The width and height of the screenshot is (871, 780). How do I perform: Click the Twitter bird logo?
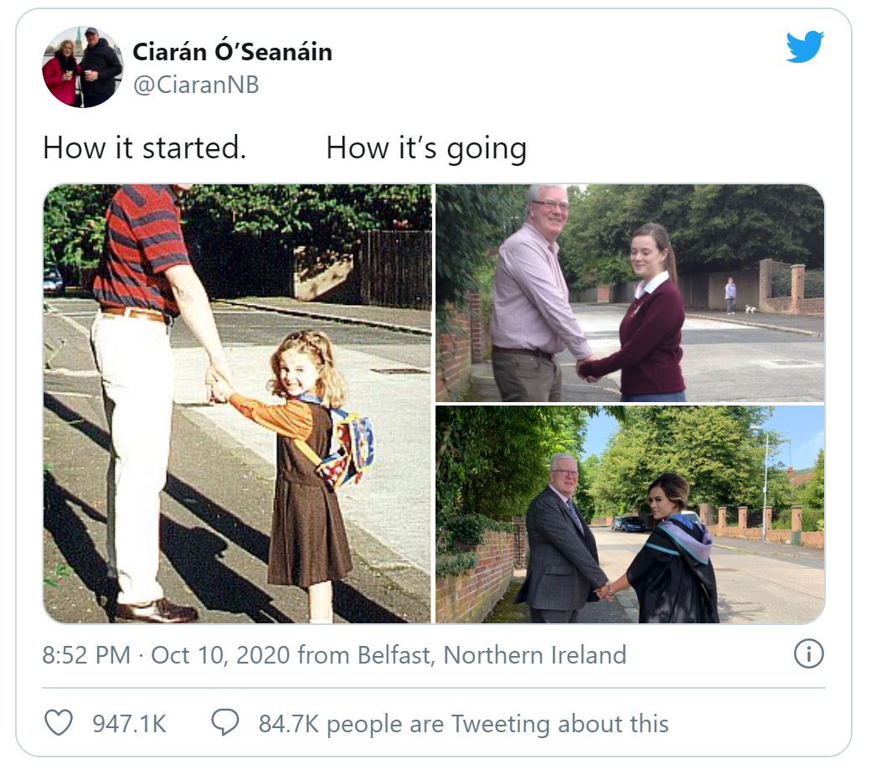(805, 46)
